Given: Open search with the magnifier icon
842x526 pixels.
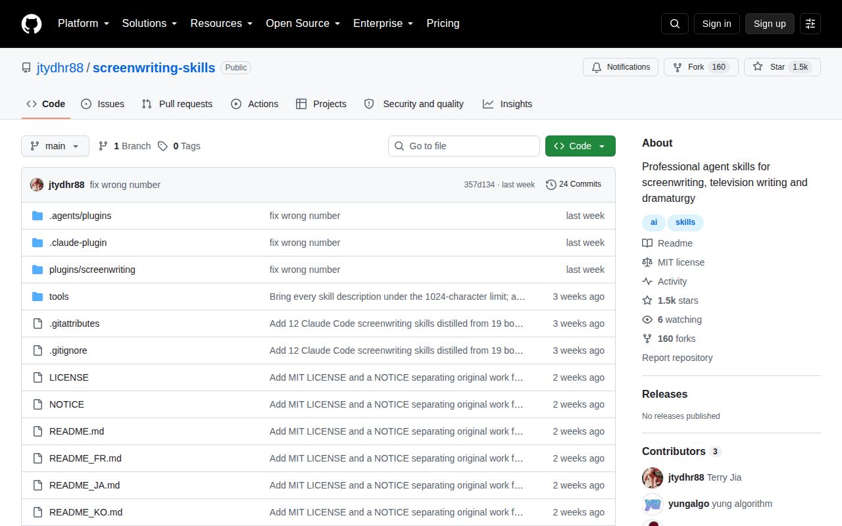Looking at the screenshot, I should (675, 24).
